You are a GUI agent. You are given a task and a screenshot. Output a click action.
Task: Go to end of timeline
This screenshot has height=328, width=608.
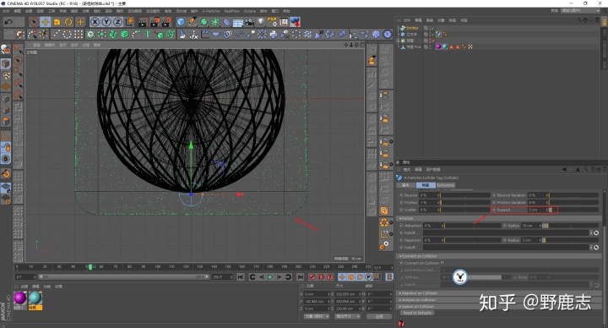[x=300, y=277]
